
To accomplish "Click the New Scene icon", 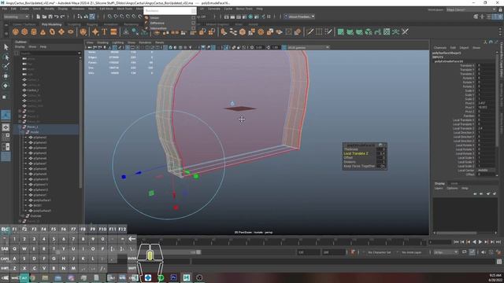I will click(x=39, y=17).
